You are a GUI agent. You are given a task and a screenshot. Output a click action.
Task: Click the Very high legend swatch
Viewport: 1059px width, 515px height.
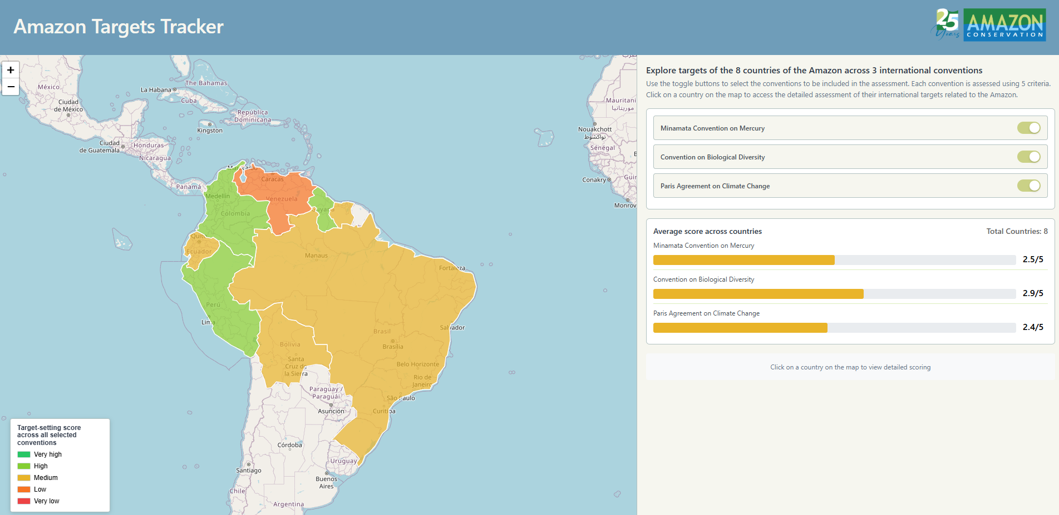24,454
